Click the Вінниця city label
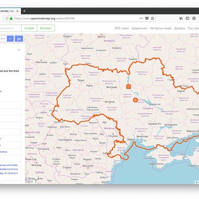The width and height of the screenshot is (199, 199). click(110, 101)
